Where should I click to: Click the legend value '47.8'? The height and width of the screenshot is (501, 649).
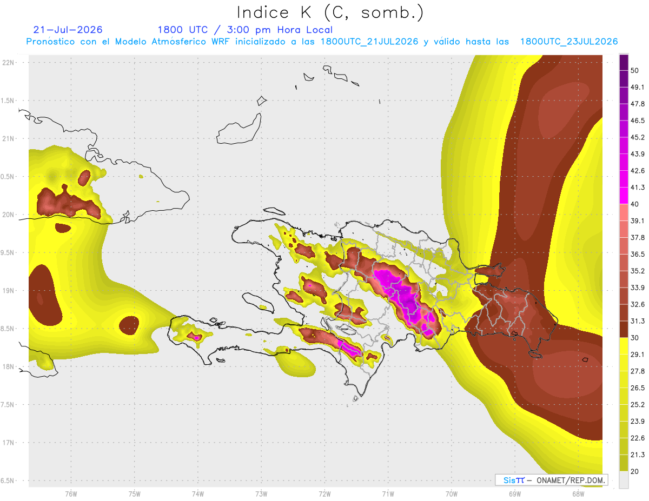(637, 104)
